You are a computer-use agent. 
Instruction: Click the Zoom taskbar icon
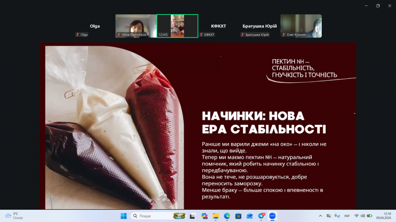(x=273, y=216)
